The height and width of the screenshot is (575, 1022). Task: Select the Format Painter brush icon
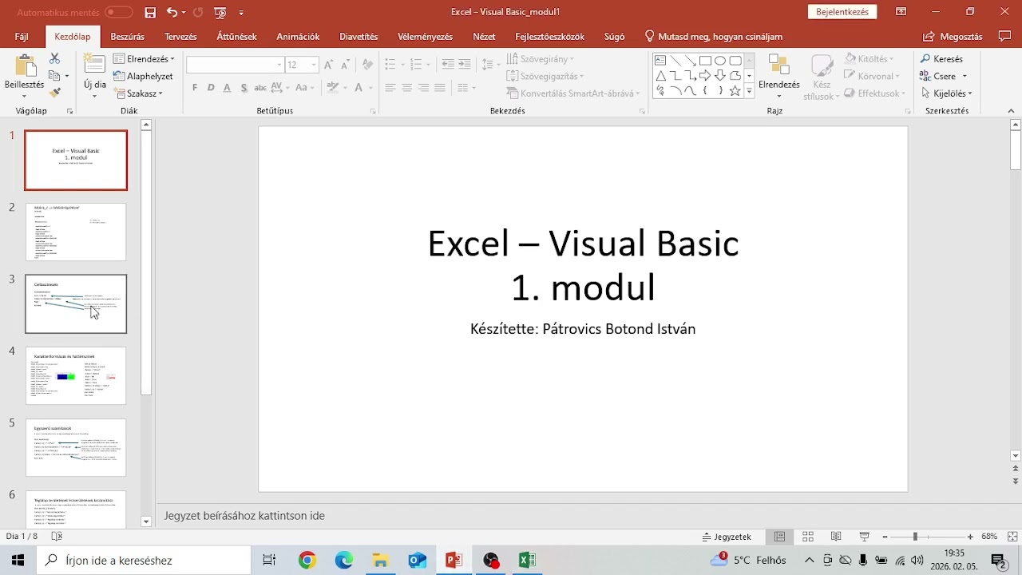[x=54, y=93]
